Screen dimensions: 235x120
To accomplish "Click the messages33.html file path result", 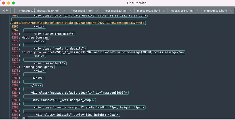I will click(77, 23).
